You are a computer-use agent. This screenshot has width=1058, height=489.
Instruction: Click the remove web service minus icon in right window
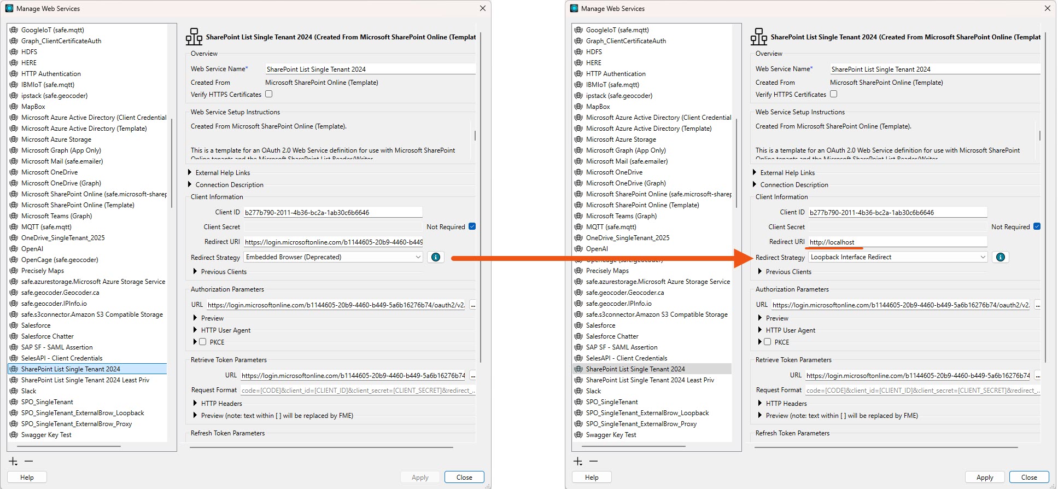point(594,462)
